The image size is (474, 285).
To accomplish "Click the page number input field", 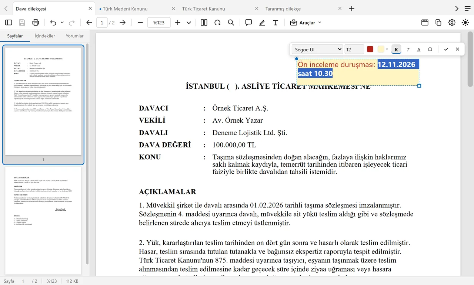I will click(x=102, y=23).
